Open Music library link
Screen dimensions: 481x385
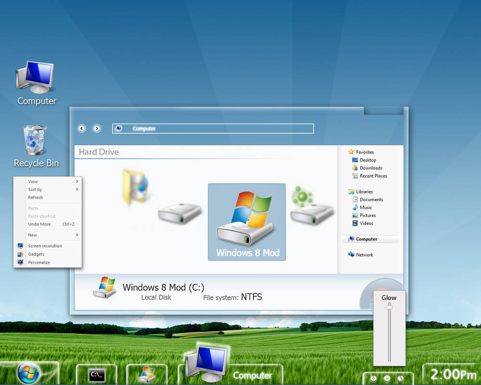point(366,207)
